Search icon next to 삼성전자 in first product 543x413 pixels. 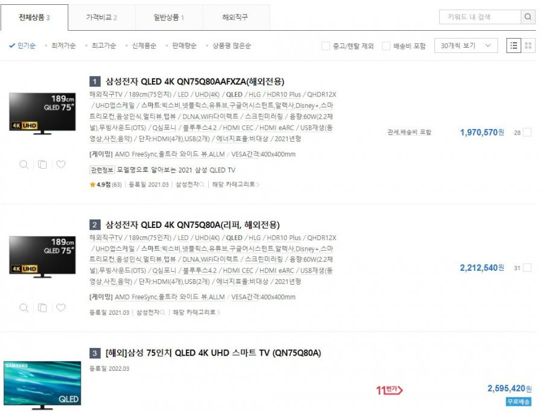click(202, 184)
